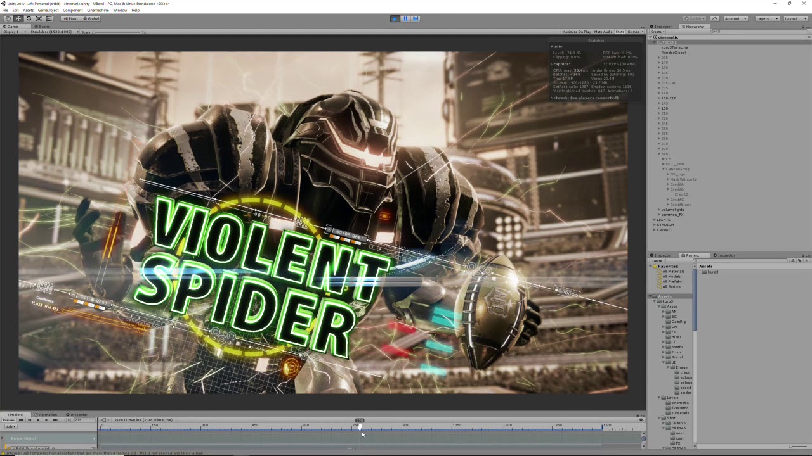Switch to top-right Inspector tab
812x456 pixels.
click(662, 27)
